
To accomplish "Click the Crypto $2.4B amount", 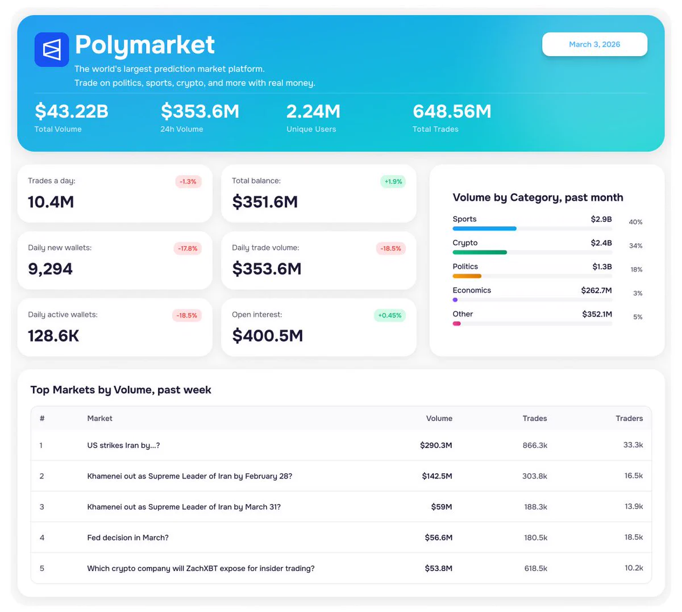I will click(601, 243).
